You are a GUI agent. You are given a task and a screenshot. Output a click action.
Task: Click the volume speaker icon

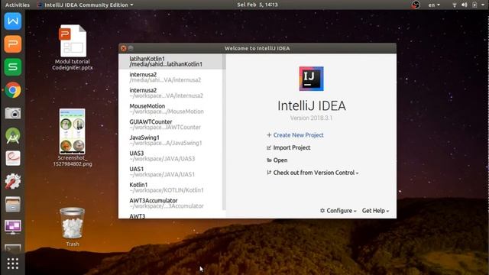465,5
